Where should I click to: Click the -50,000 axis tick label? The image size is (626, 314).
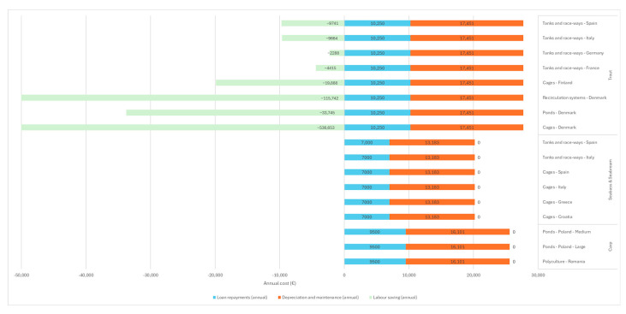21,275
